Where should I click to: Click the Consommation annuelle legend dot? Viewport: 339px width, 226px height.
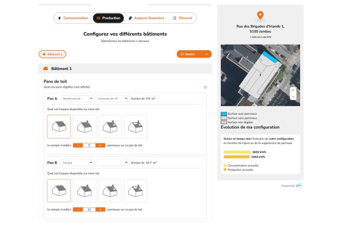225,166
